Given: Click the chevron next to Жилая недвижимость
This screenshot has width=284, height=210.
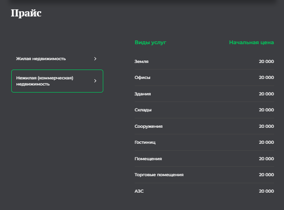Looking at the screenshot, I should pyautogui.click(x=95, y=59).
